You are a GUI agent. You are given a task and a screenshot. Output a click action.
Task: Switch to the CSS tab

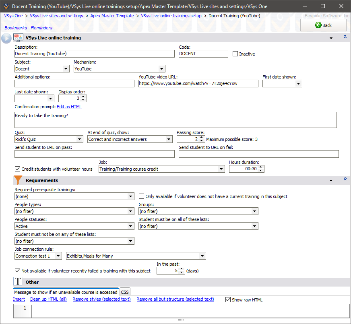[x=125, y=292]
